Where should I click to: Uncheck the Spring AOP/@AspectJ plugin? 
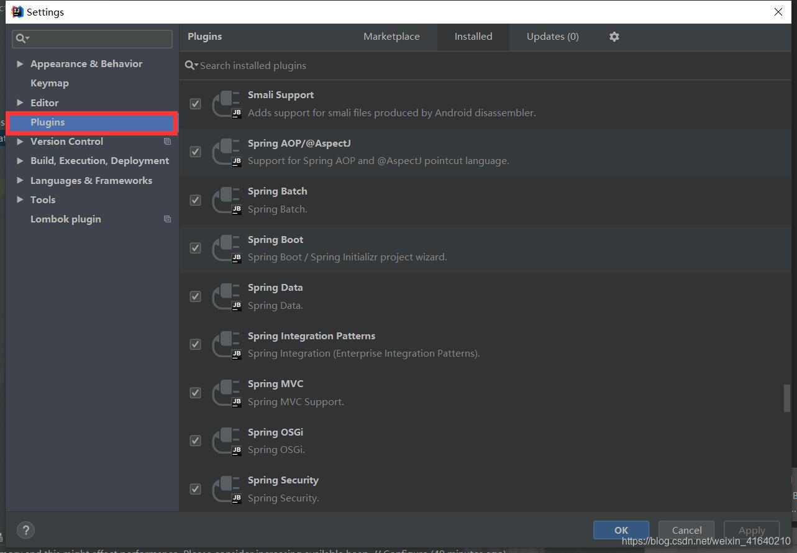coord(196,152)
